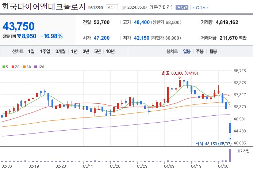The width and height of the screenshot is (253, 171).
Task: Click the 04/09 date axis label
Action: pyautogui.click(x=169, y=166)
